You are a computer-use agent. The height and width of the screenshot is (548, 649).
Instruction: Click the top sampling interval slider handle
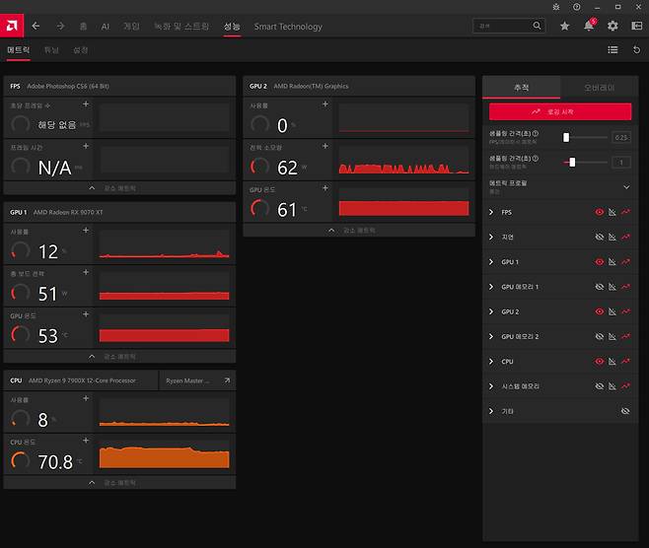coord(566,138)
